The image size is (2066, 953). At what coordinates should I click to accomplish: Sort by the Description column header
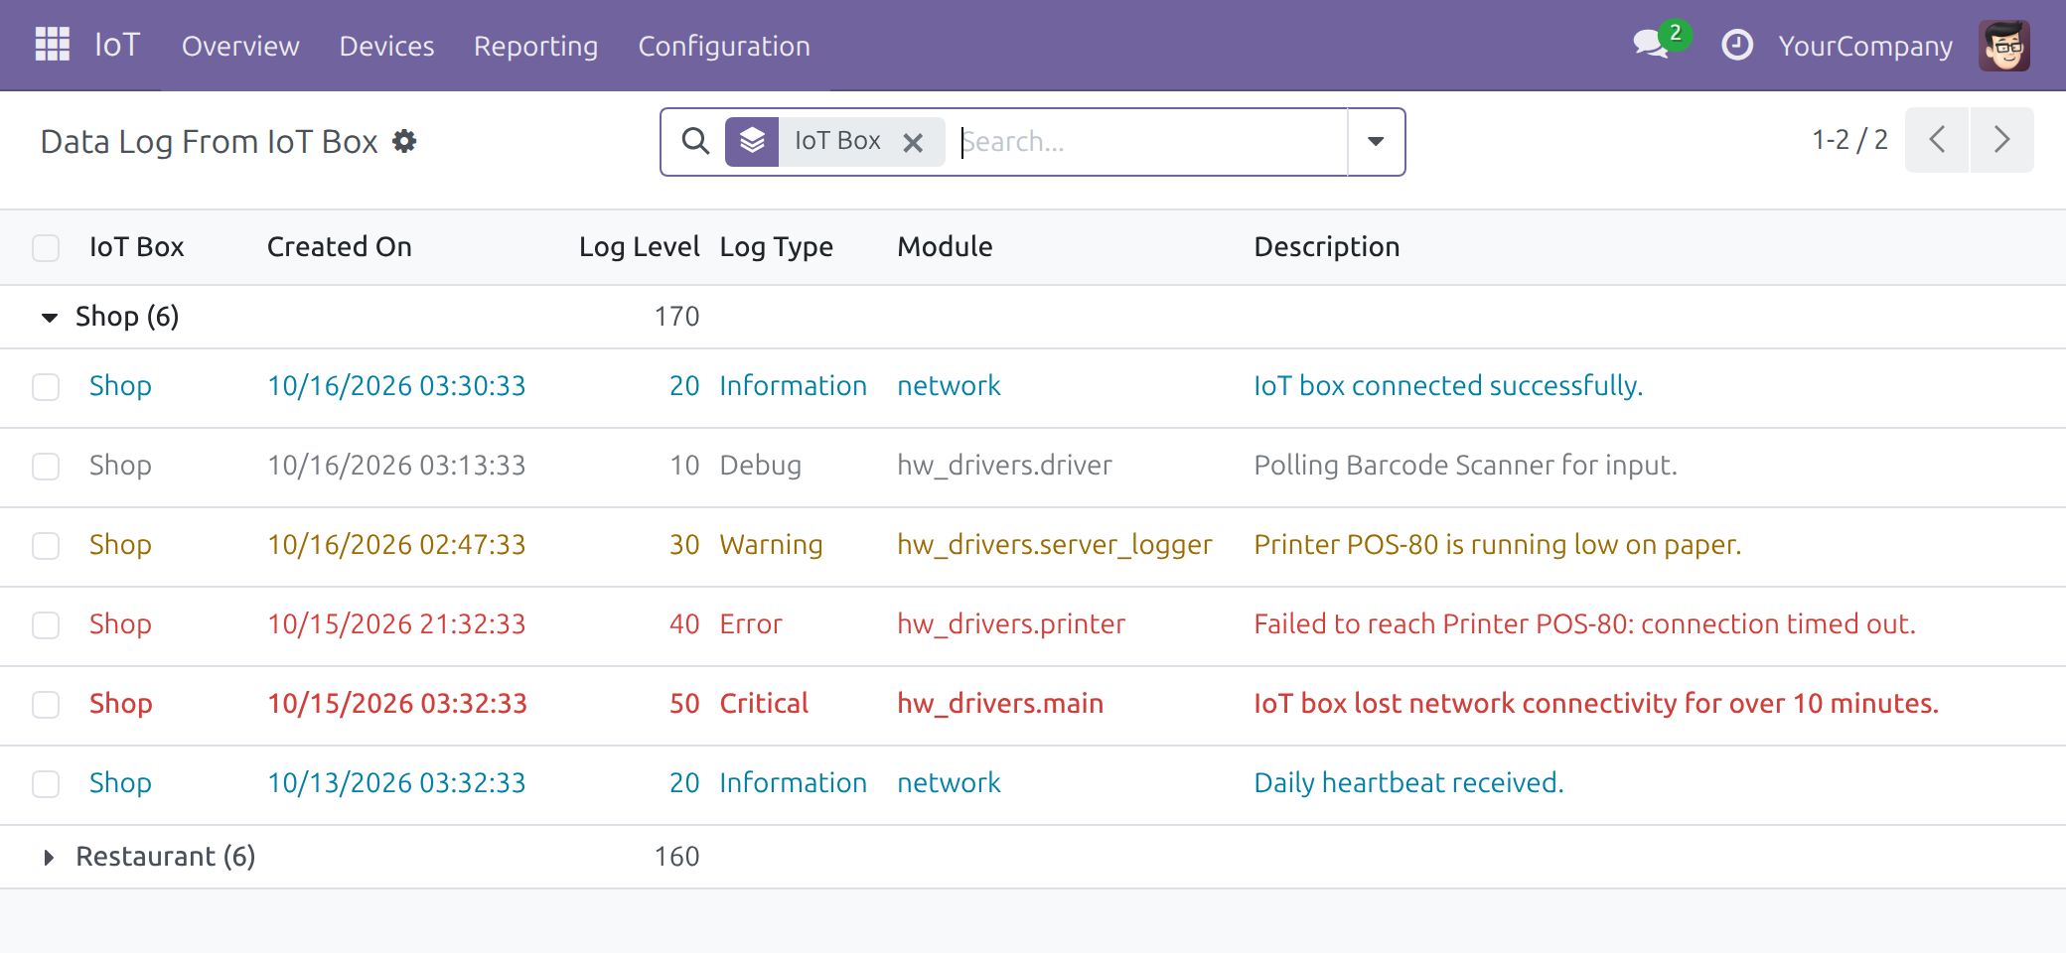pyautogui.click(x=1327, y=246)
